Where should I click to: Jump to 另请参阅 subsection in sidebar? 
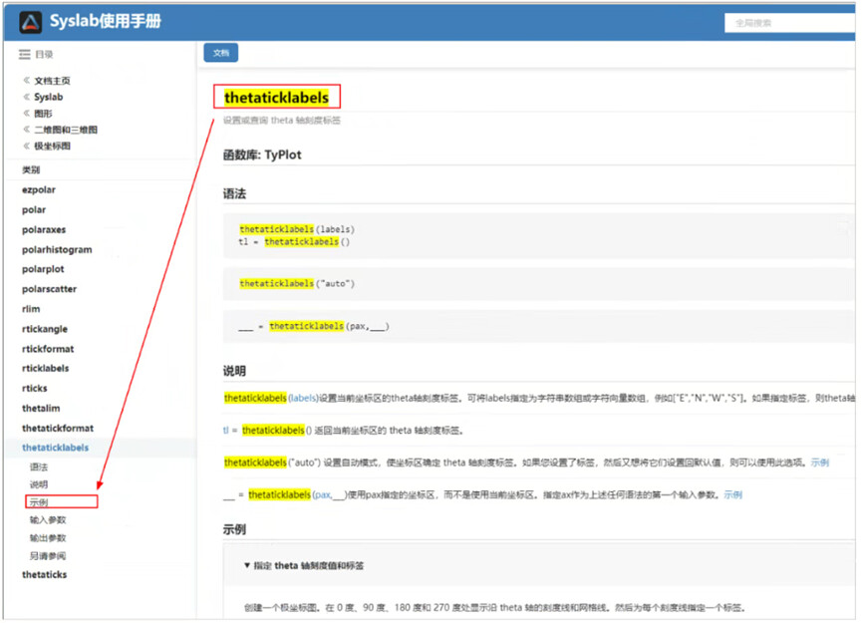point(48,556)
